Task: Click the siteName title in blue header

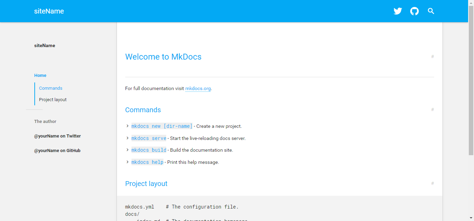Action: click(49, 11)
